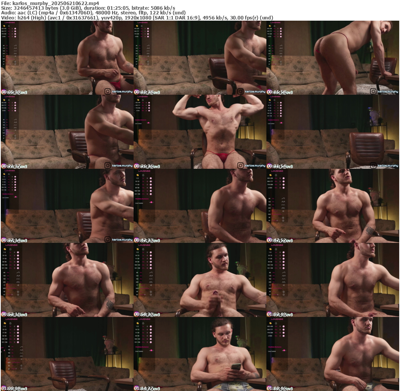
Task: Click the Instagram icon in the 00:31:54 frame
Action: click(373, 165)
